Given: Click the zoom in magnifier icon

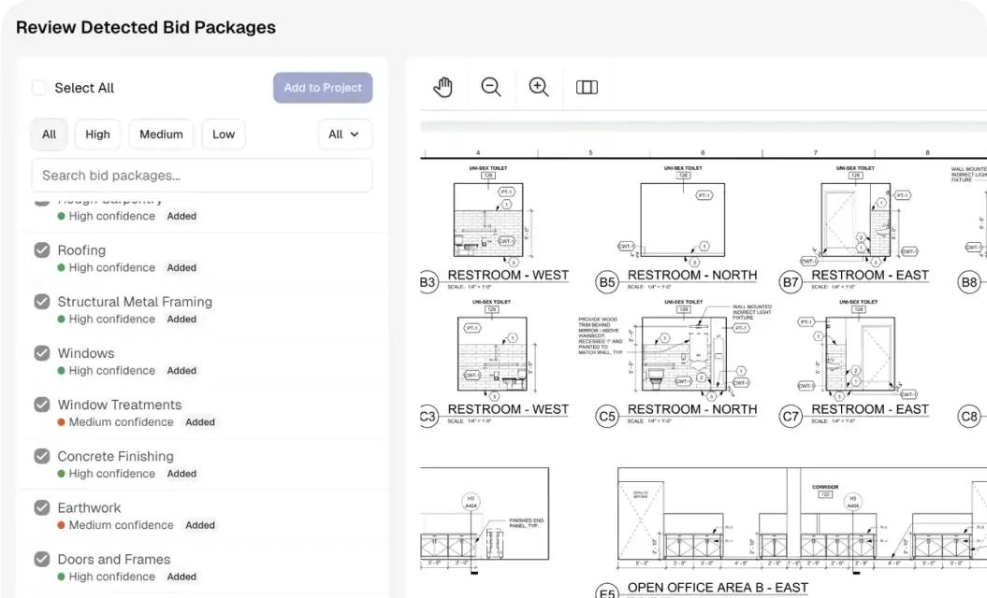Looking at the screenshot, I should pos(539,88).
